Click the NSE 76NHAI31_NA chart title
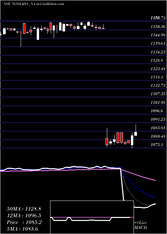This screenshot has width=167, height=234. (x=33, y=4)
